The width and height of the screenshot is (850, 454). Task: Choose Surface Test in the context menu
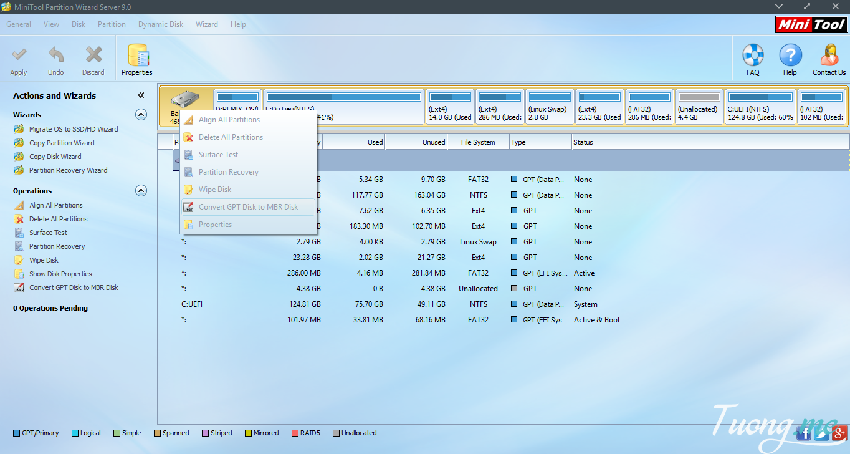[x=248, y=155]
